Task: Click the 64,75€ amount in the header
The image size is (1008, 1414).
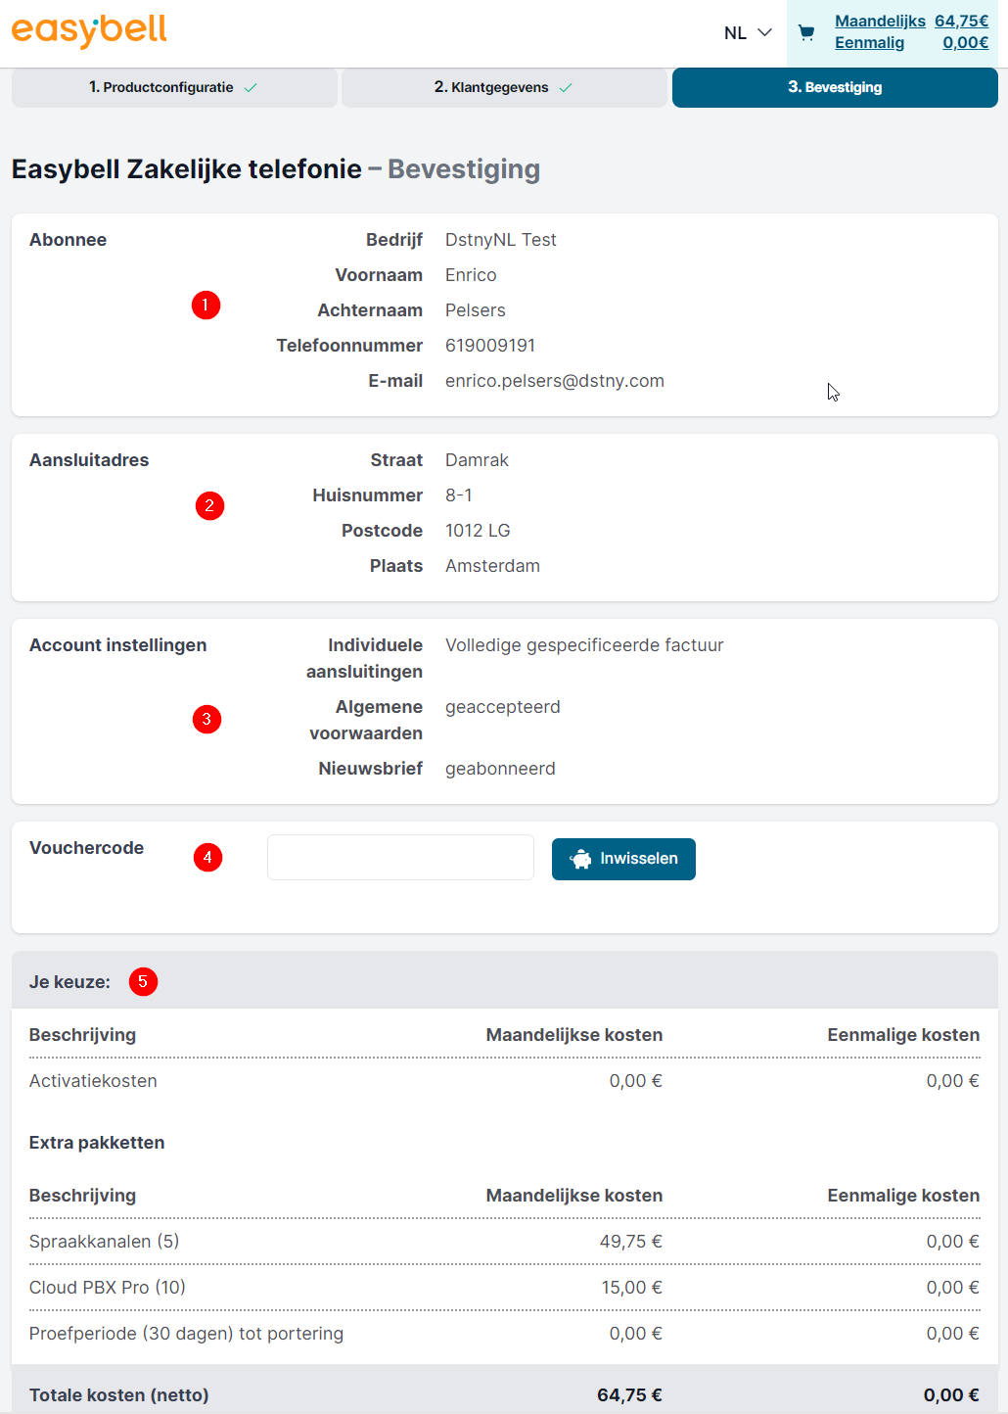Action: [x=961, y=22]
